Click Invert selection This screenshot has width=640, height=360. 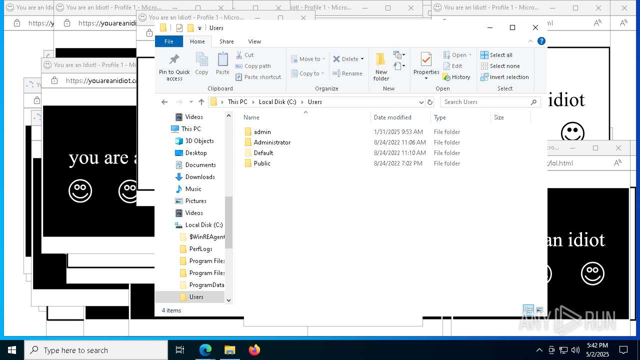tap(504, 77)
